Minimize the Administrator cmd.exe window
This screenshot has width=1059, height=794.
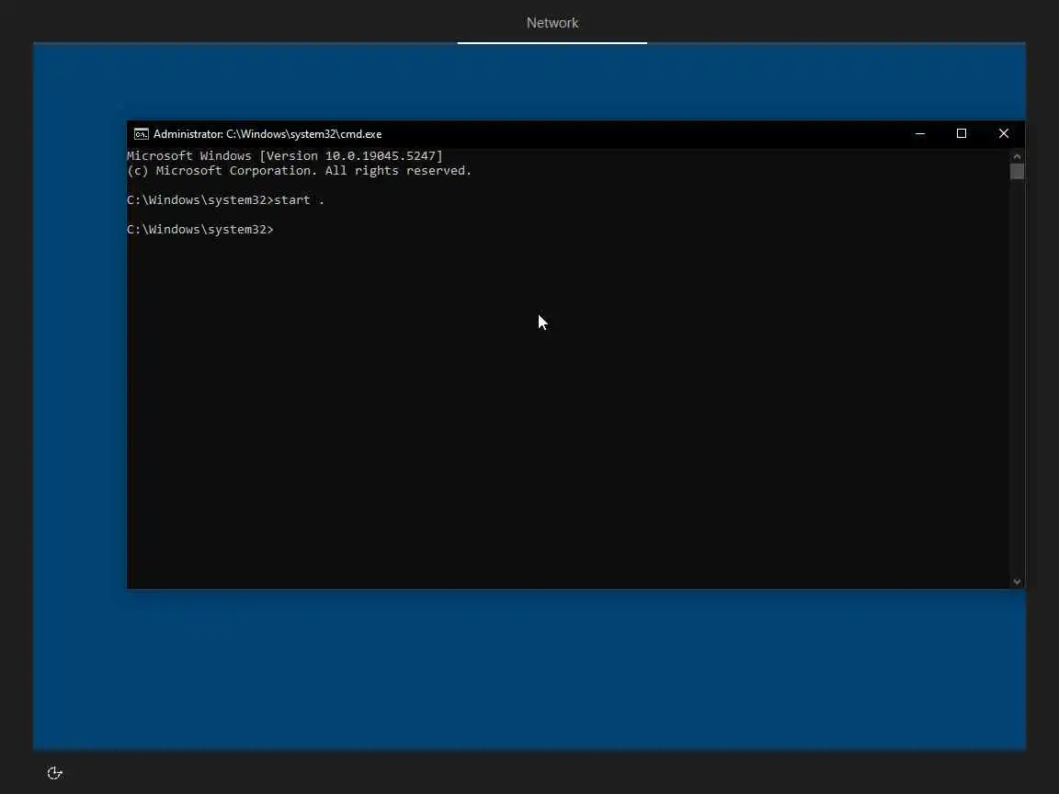[x=920, y=133]
